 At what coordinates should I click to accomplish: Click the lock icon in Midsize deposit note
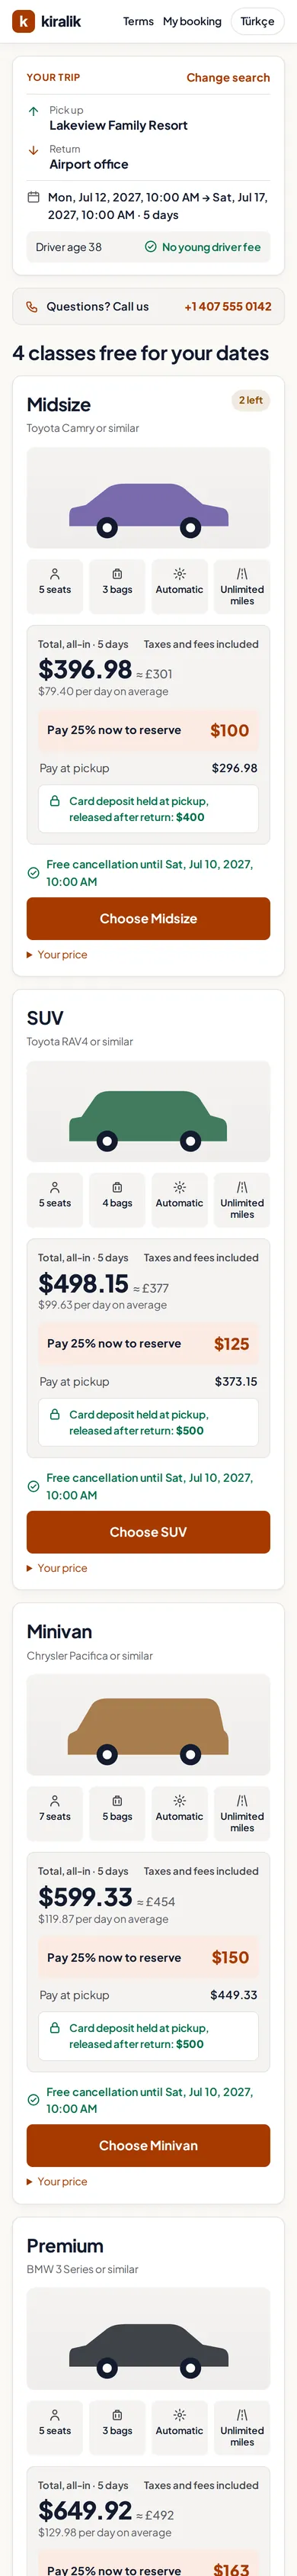[56, 801]
